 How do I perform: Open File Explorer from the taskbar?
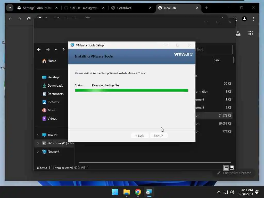click(x=126, y=192)
